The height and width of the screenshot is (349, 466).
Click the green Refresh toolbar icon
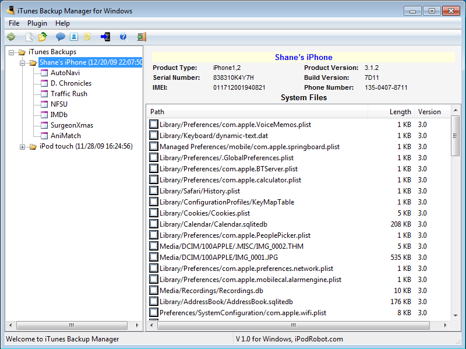[11, 37]
